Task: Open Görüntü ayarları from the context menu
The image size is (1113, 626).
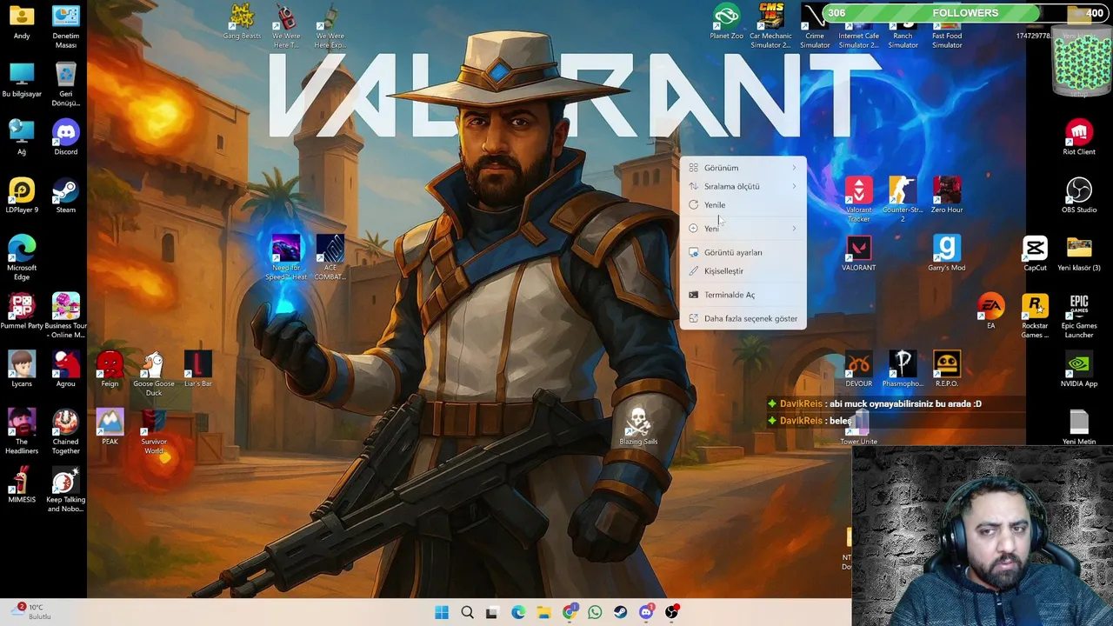Action: pos(743,252)
